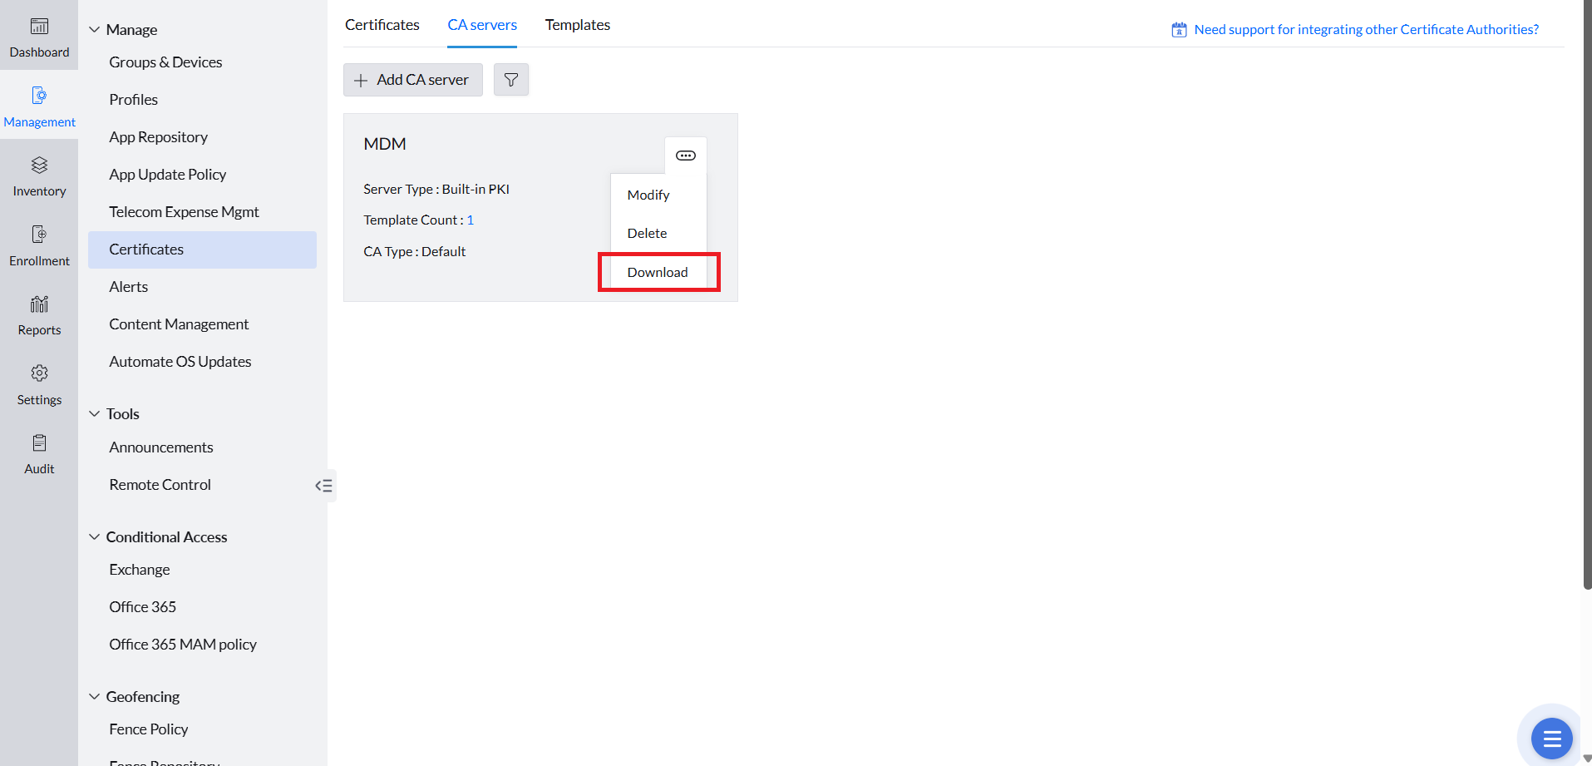Collapse the Tools section

pos(93,413)
